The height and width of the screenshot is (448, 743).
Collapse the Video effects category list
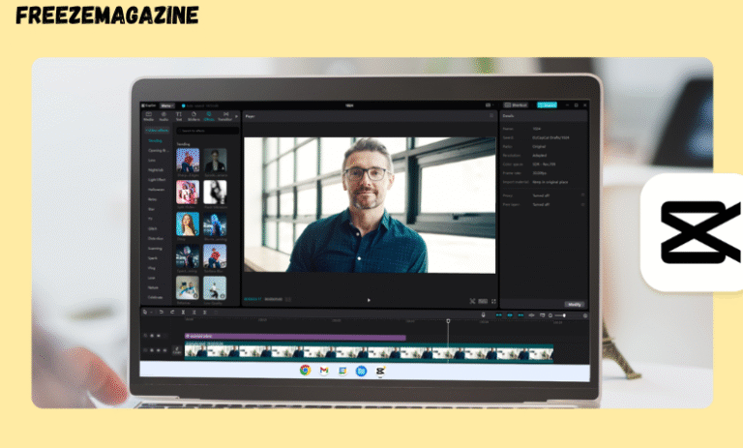157,130
